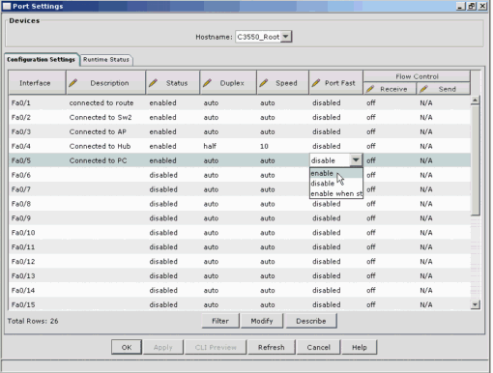The height and width of the screenshot is (373, 493).
Task: Click the pencil icon in Duplex header
Action: click(207, 83)
